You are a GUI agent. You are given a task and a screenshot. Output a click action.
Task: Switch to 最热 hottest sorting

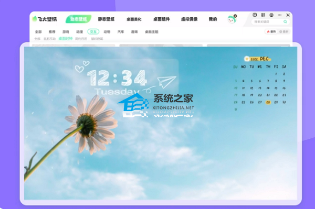(271, 31)
